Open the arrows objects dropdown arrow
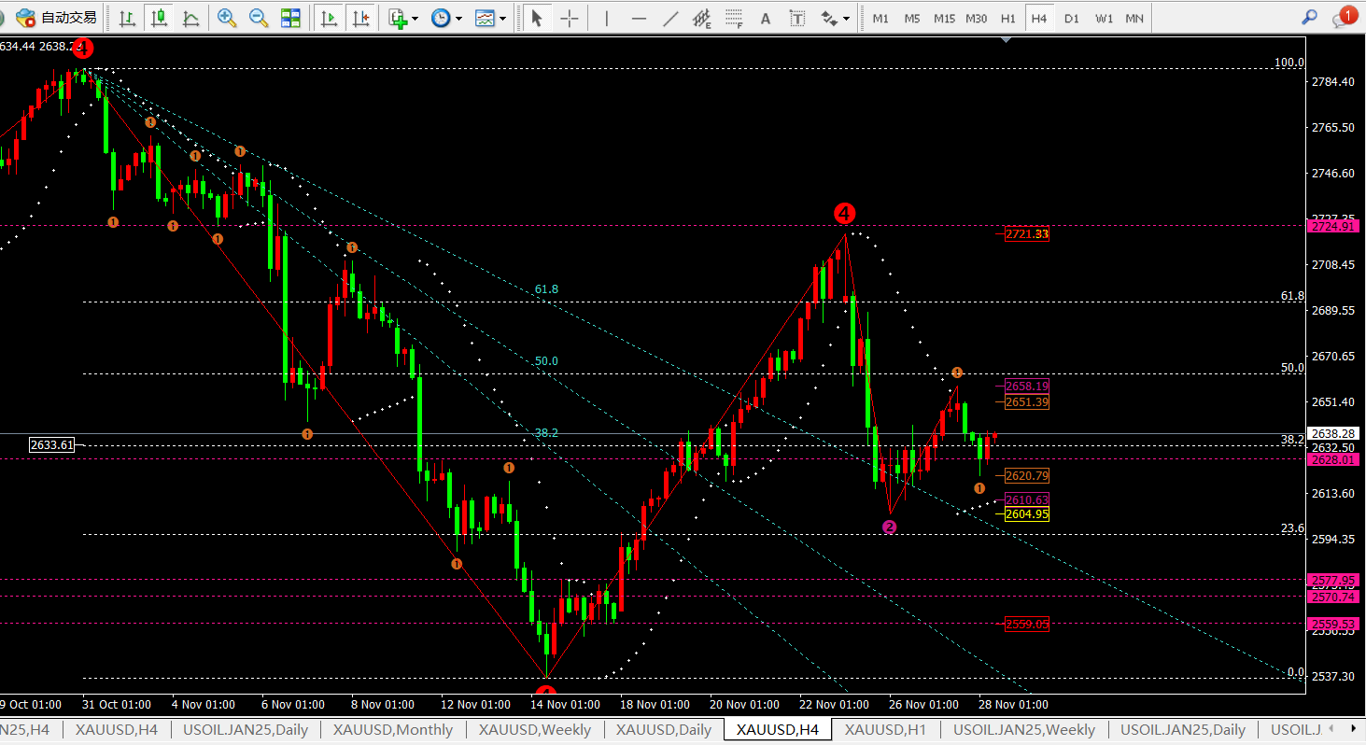 pos(846,18)
